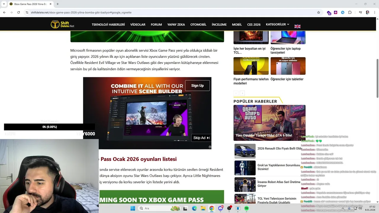This screenshot has width=379, height=213.
Task: Open İşte her boyuttan en iyi TCL link
Action: 249,51
